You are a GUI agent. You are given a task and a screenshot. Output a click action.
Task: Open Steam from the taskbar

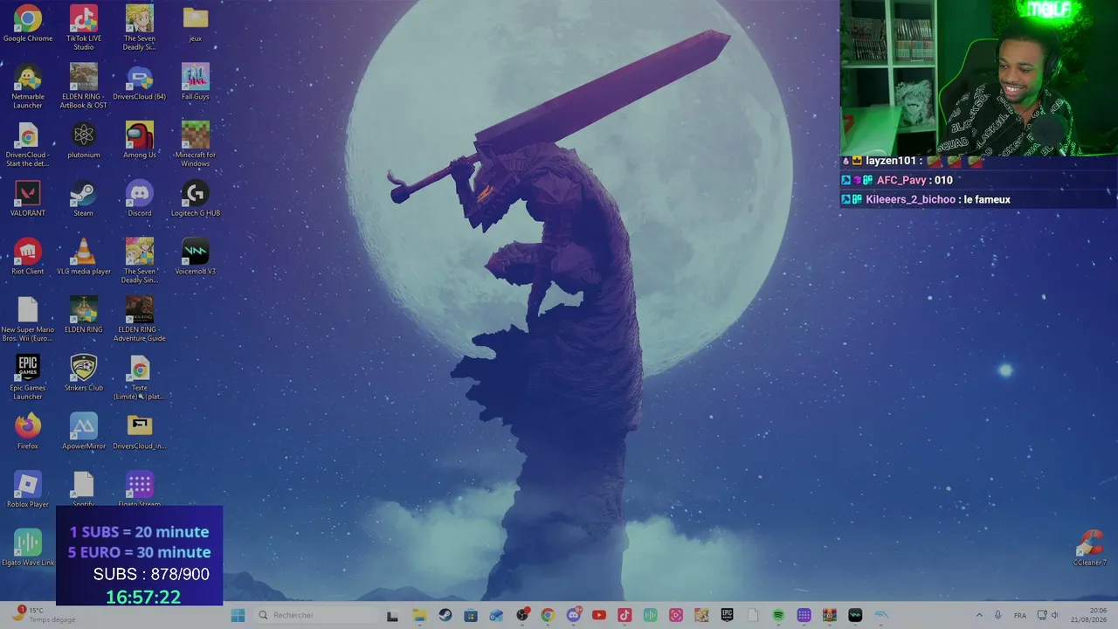tap(445, 615)
